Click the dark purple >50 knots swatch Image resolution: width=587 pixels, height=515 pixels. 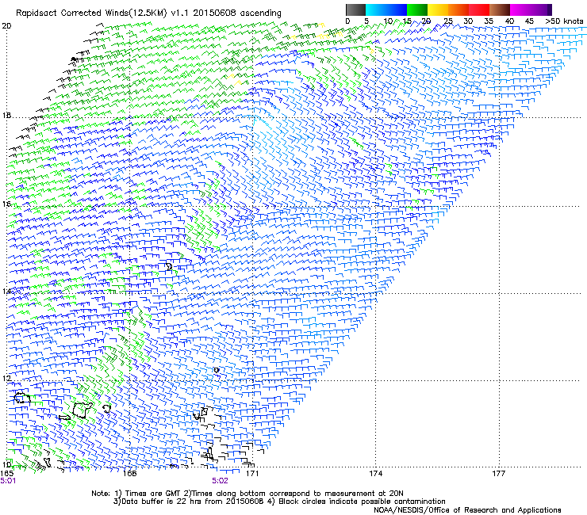[550, 10]
